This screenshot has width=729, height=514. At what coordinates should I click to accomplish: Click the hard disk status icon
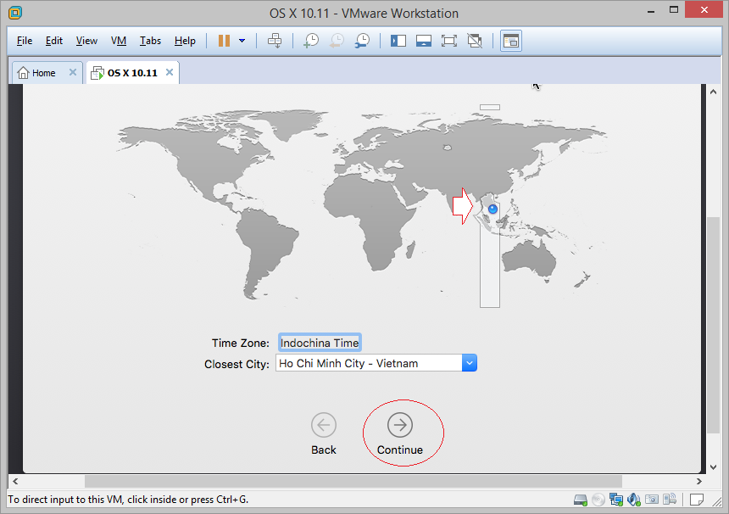tap(581, 500)
